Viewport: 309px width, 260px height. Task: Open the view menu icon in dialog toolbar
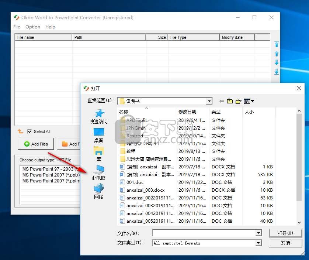(249, 101)
